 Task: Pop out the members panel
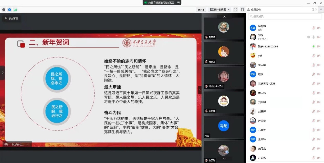click(x=313, y=9)
